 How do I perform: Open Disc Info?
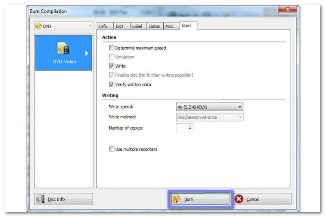pos(64,199)
